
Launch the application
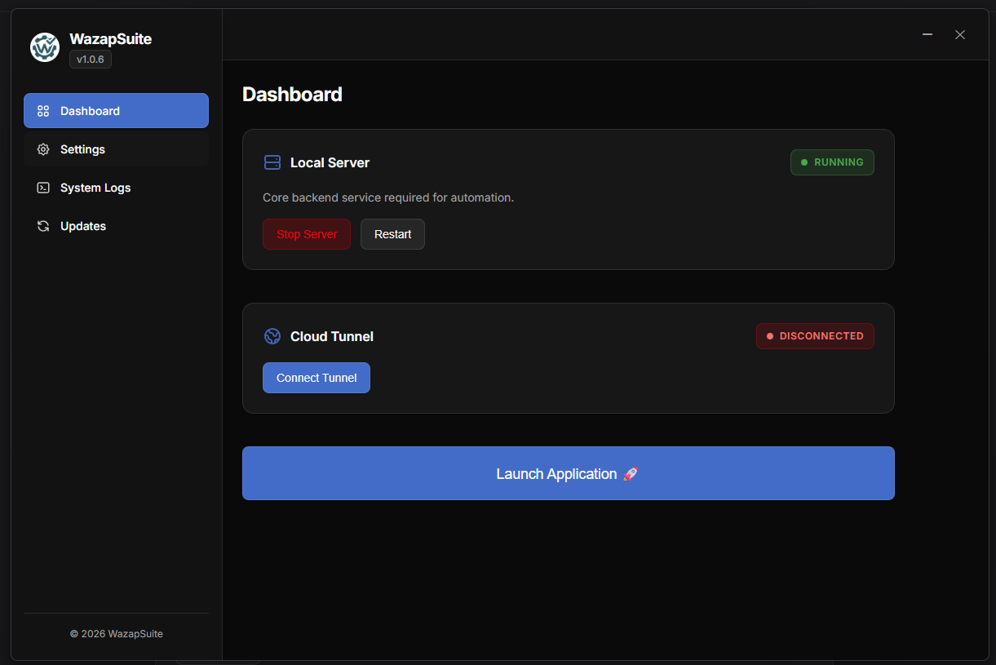[569, 473]
